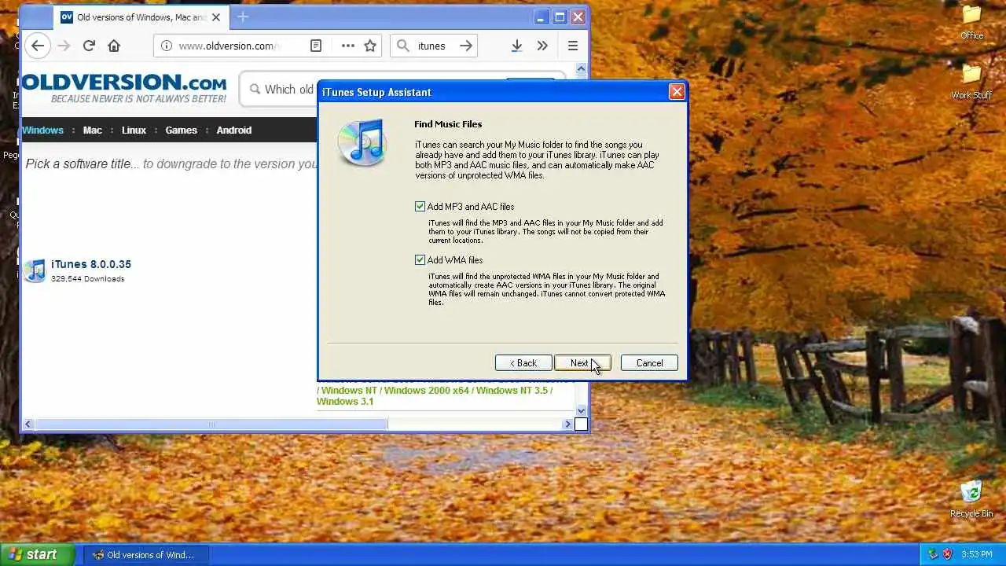Select the Work Stuff desktop folder

(x=972, y=82)
